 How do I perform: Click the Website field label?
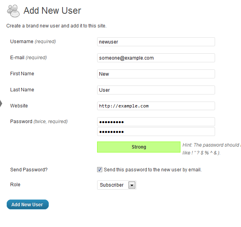19,106
